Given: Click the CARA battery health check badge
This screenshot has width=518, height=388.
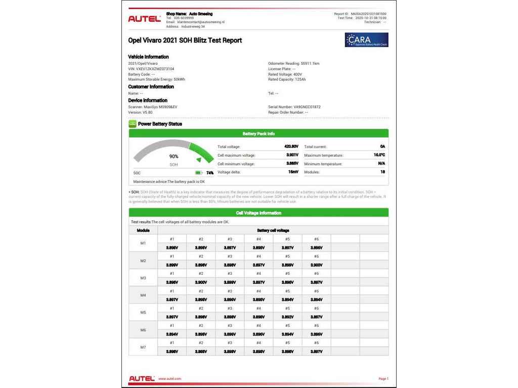Looking at the screenshot, I should pyautogui.click(x=366, y=40).
